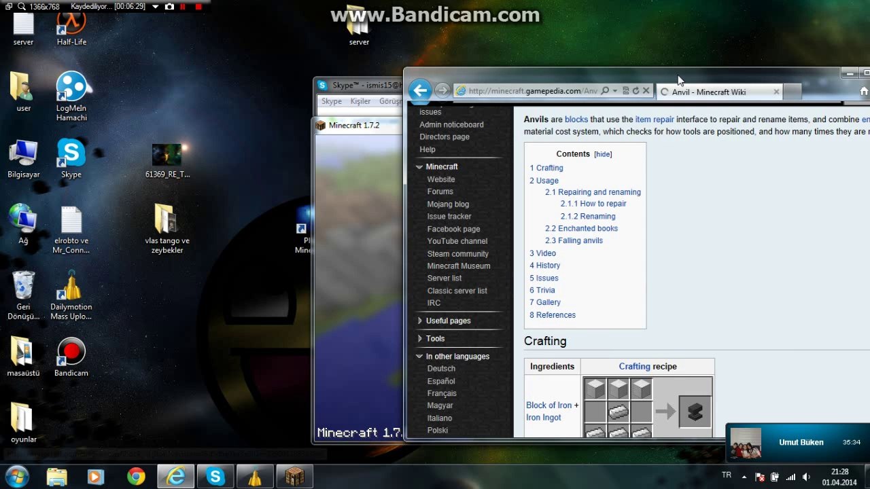This screenshot has width=870, height=489.
Task: Click the Admin noticeboard sidebar link
Action: 451,124
